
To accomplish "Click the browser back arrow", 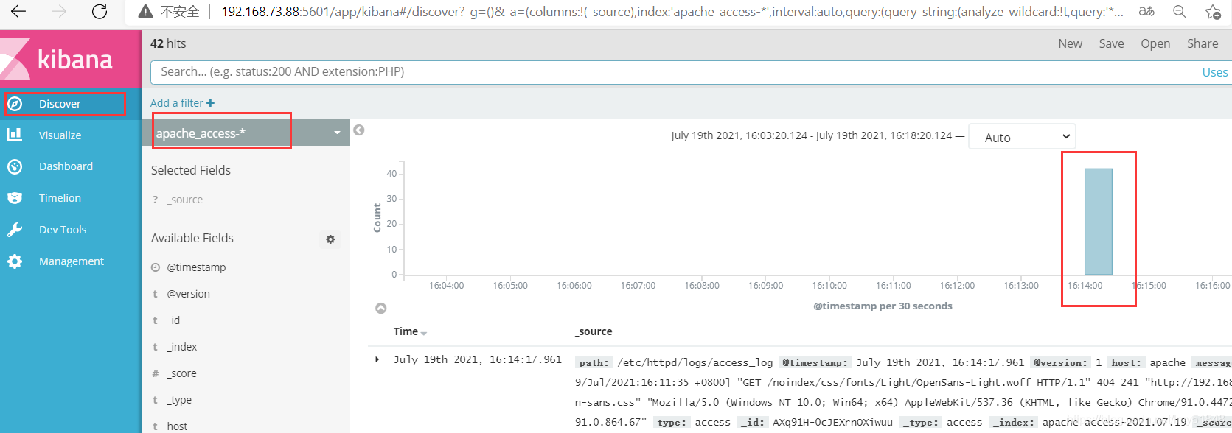I will click(x=18, y=12).
